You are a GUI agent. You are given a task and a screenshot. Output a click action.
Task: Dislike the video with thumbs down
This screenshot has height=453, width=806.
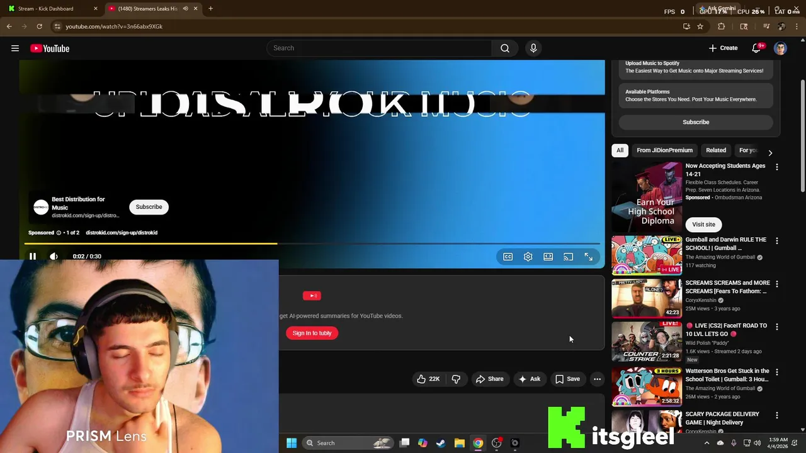(456, 379)
